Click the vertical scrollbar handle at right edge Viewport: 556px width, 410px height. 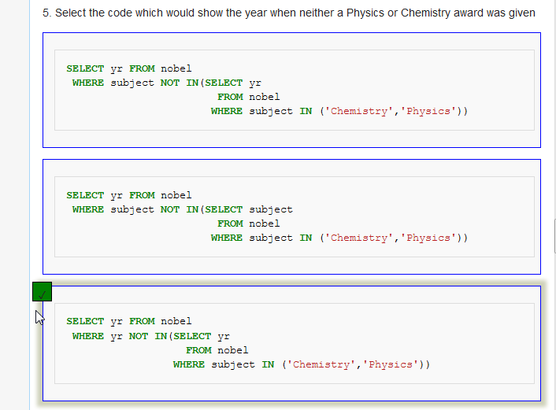coord(554,236)
